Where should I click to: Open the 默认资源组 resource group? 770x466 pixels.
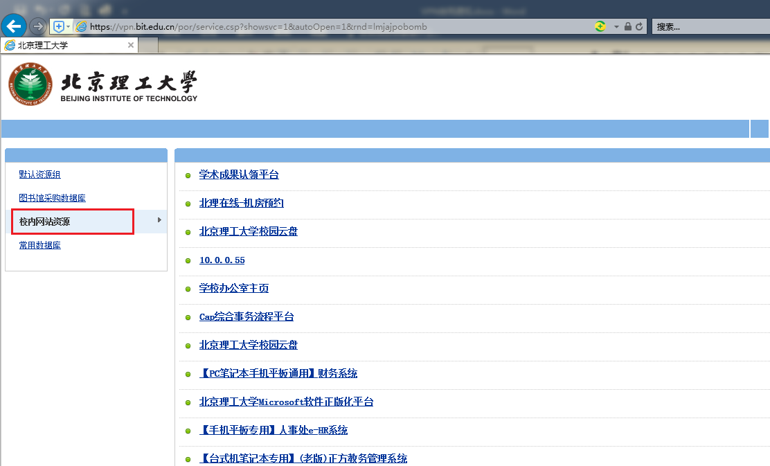point(39,174)
